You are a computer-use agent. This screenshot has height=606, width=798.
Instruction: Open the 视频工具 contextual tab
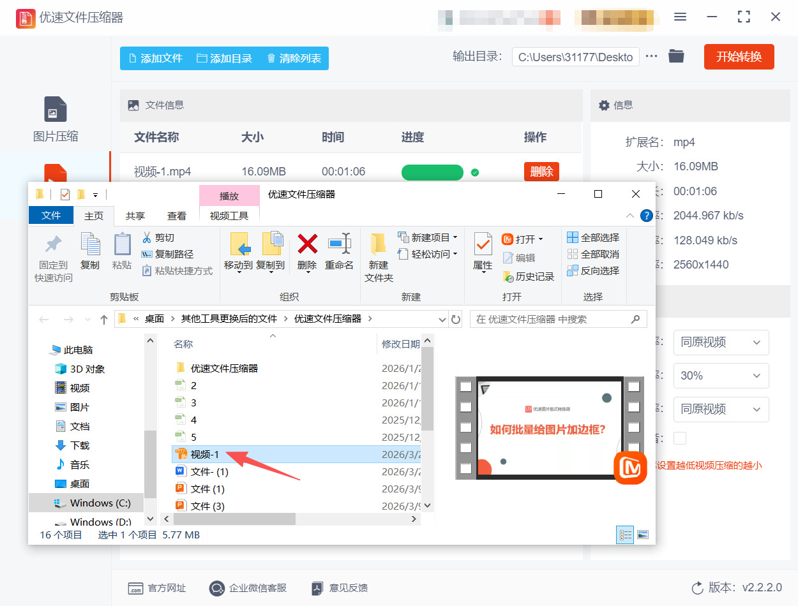(x=229, y=216)
